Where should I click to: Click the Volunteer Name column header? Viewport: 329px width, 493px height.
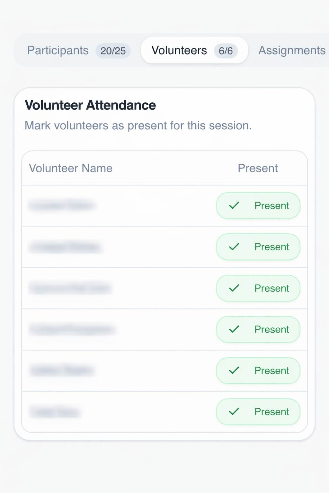coord(71,168)
